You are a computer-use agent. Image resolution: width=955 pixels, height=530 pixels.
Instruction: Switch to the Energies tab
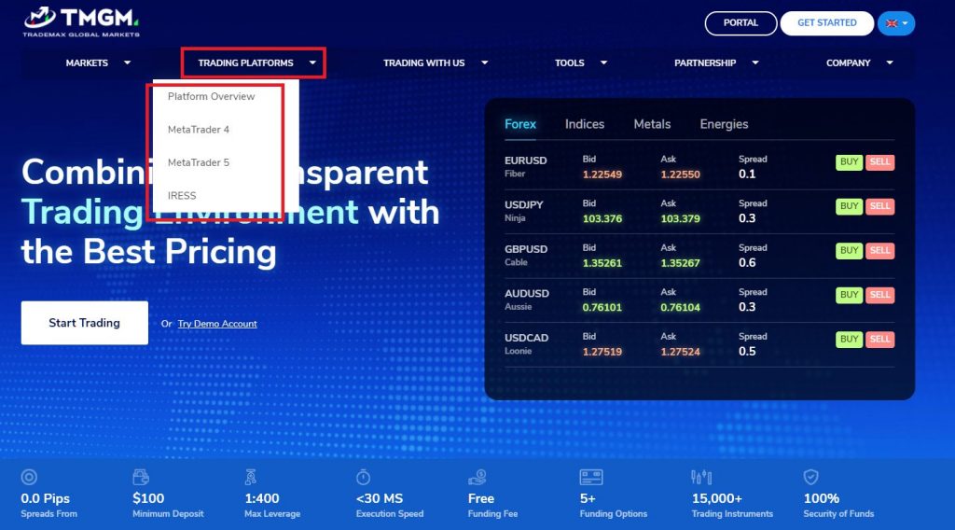[724, 124]
